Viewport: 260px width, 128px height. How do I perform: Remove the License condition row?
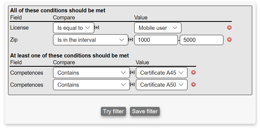point(230,28)
